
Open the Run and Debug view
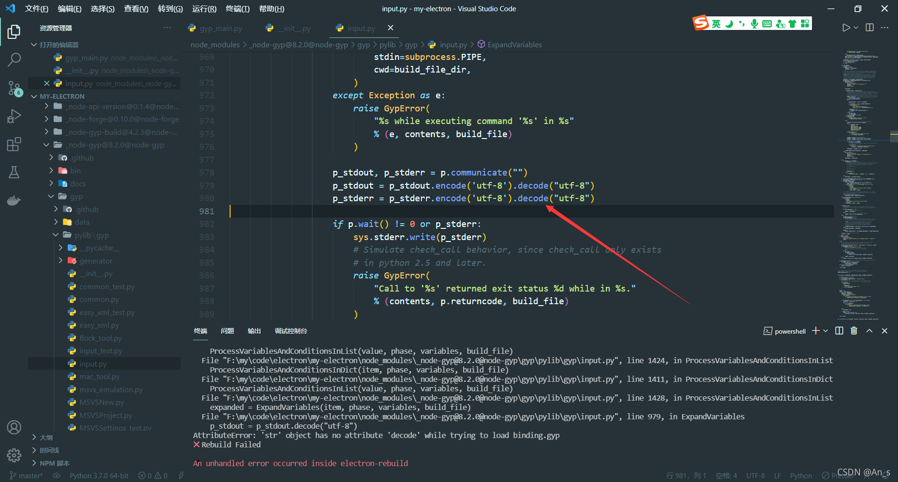(14, 116)
